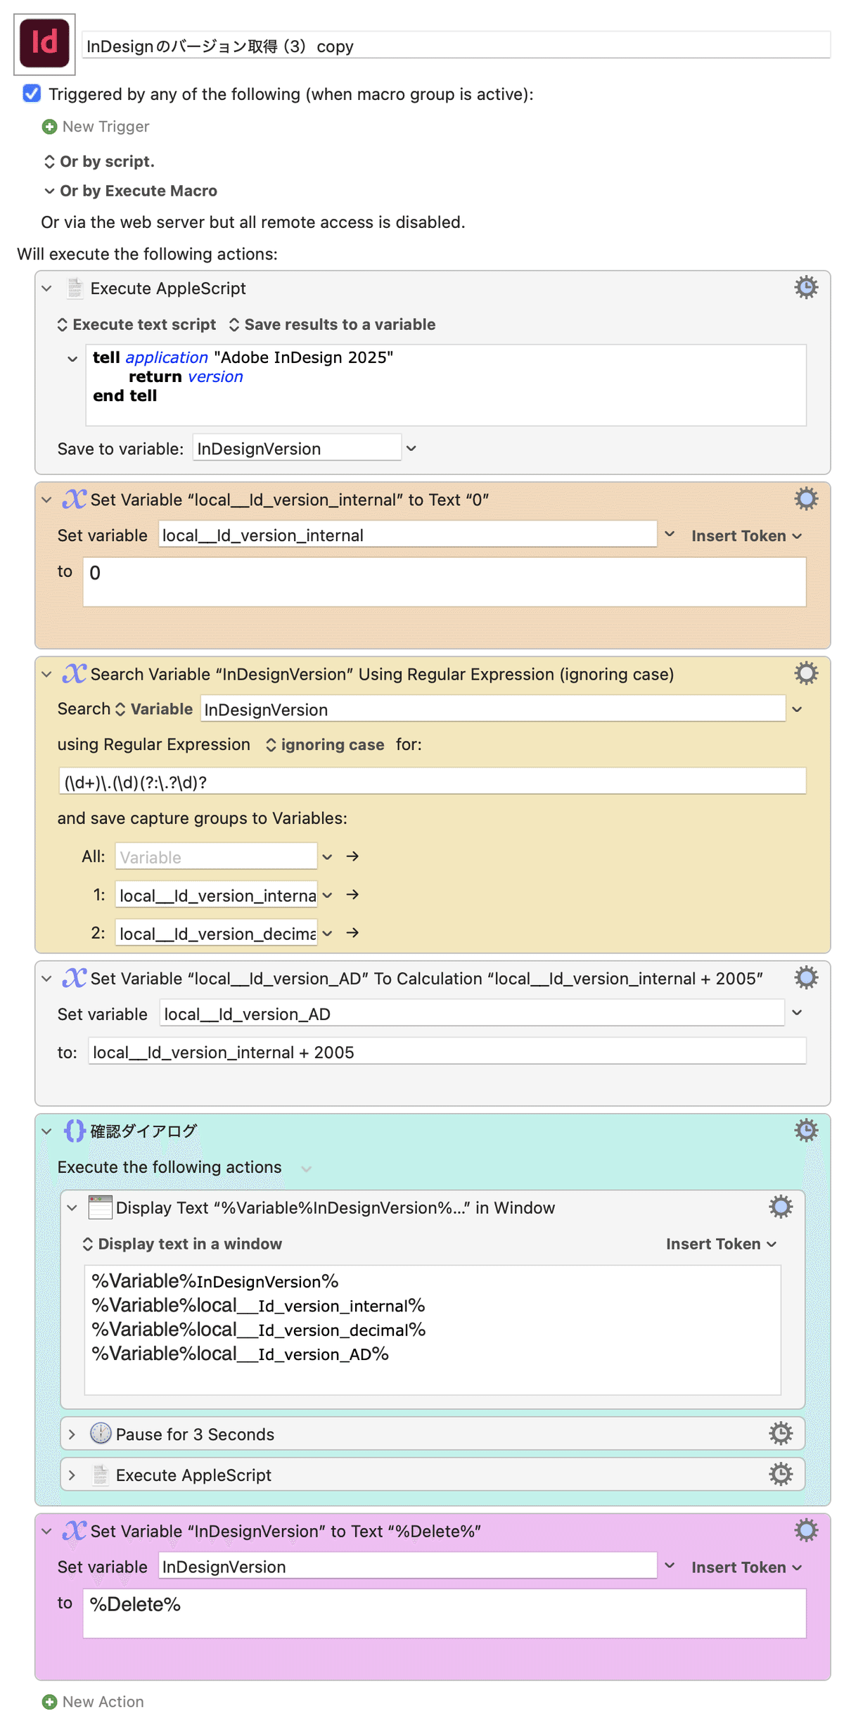Viewport: 844px width, 1723px height.
Task: Open Execute text script popup
Action: pos(136,324)
